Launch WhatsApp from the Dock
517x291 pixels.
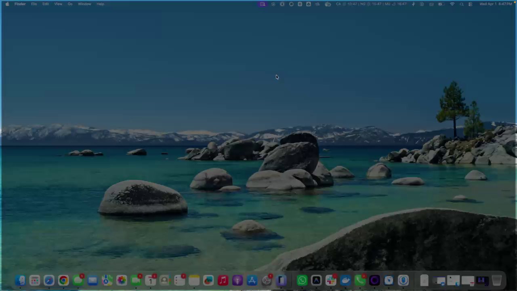(x=302, y=280)
